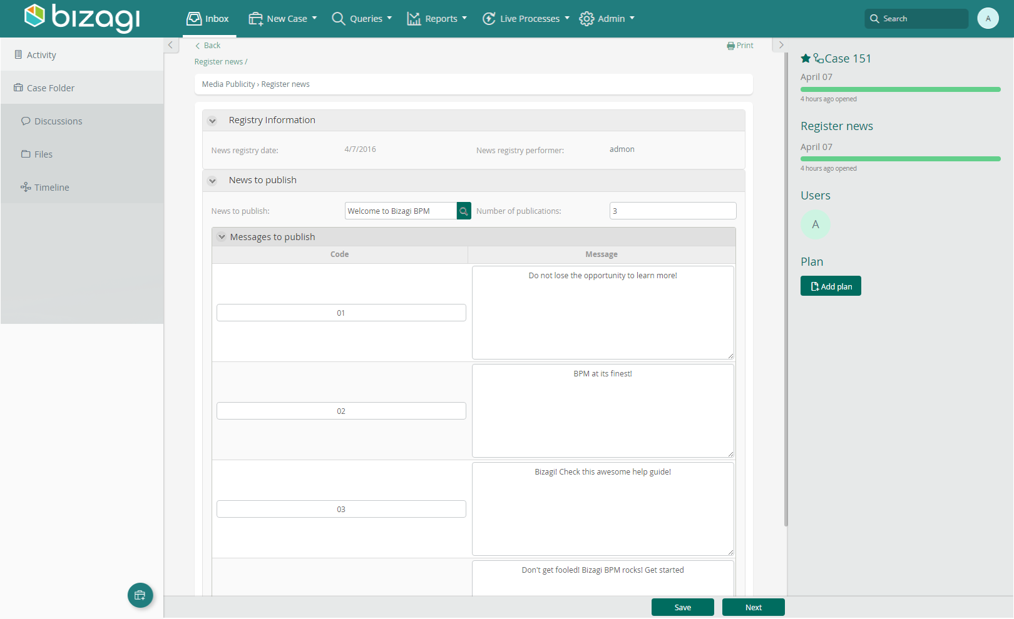Click the process diagram icon near Case 151
This screenshot has height=619, width=1014.
click(818, 58)
